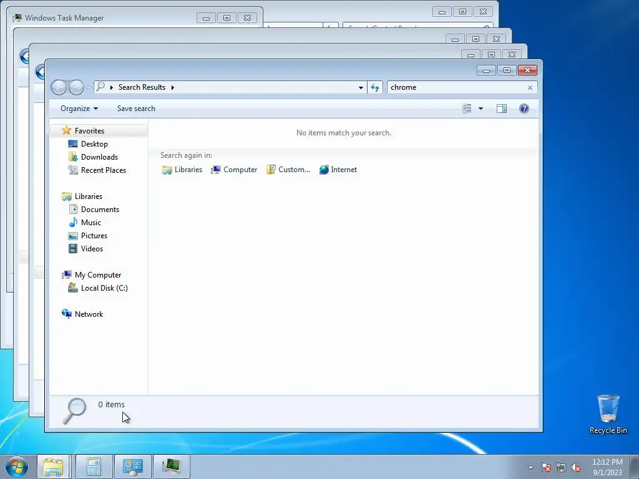Open the Recycle Bin desktop icon
The image size is (639, 479).
click(608, 414)
